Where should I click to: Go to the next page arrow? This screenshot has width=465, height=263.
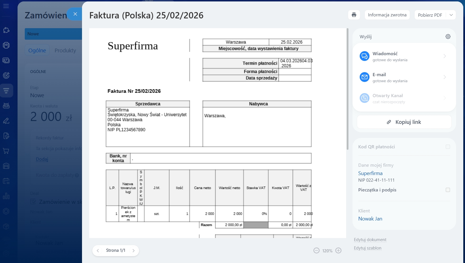click(134, 251)
